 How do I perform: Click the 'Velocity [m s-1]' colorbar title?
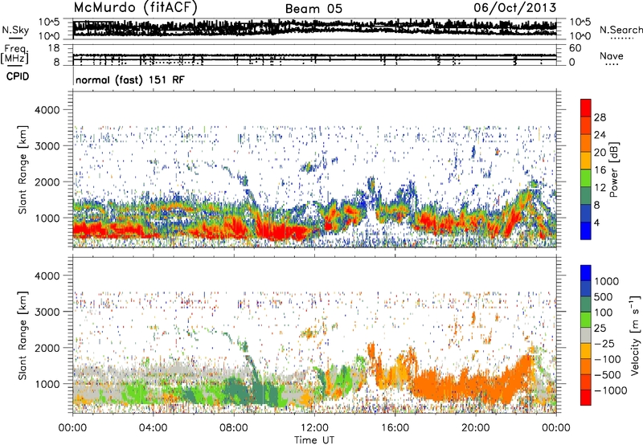635,335
